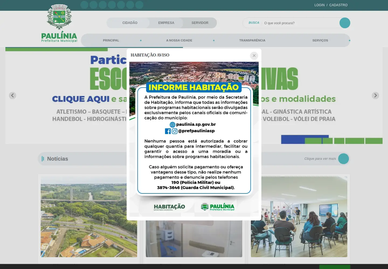This screenshot has height=269, width=388.
Task: Select the EMPRESA tab
Action: tap(166, 23)
